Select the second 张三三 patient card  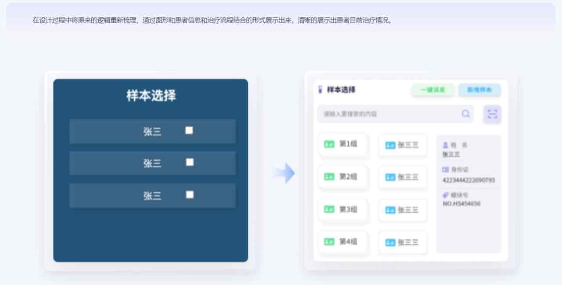pyautogui.click(x=403, y=177)
